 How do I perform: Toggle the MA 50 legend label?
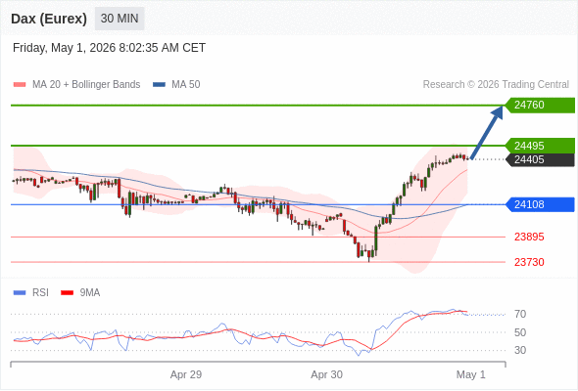pyautogui.click(x=186, y=85)
